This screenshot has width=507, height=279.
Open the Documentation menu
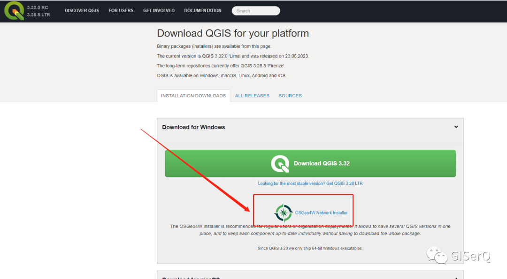203,11
